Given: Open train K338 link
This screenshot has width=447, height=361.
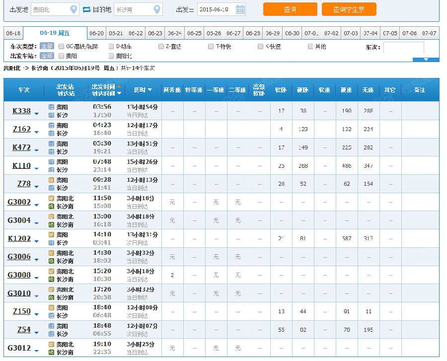Looking at the screenshot, I should (x=22, y=111).
